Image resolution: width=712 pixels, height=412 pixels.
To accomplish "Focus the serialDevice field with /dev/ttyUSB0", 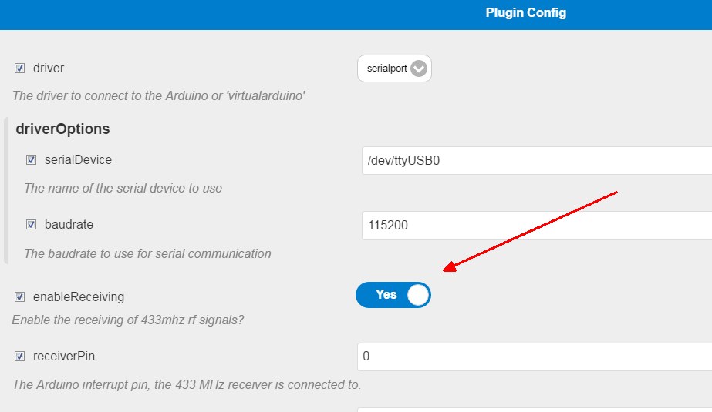I will click(x=537, y=160).
